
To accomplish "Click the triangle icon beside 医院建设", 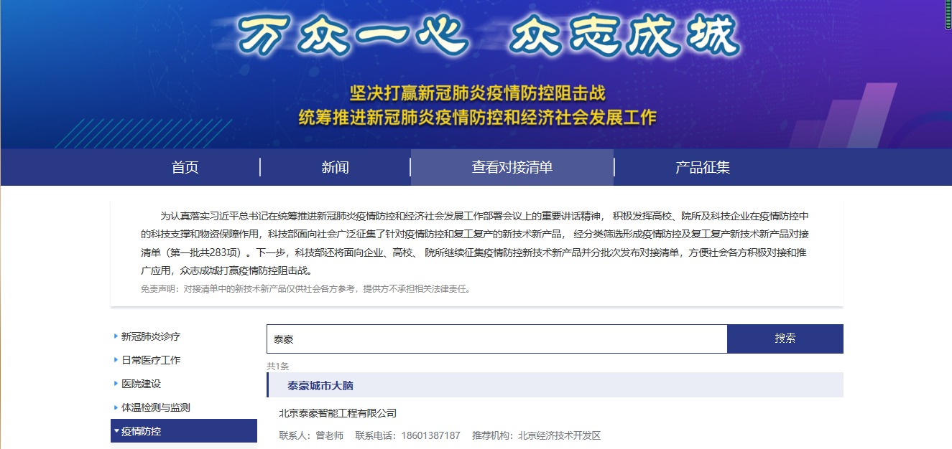I will pyautogui.click(x=115, y=383).
